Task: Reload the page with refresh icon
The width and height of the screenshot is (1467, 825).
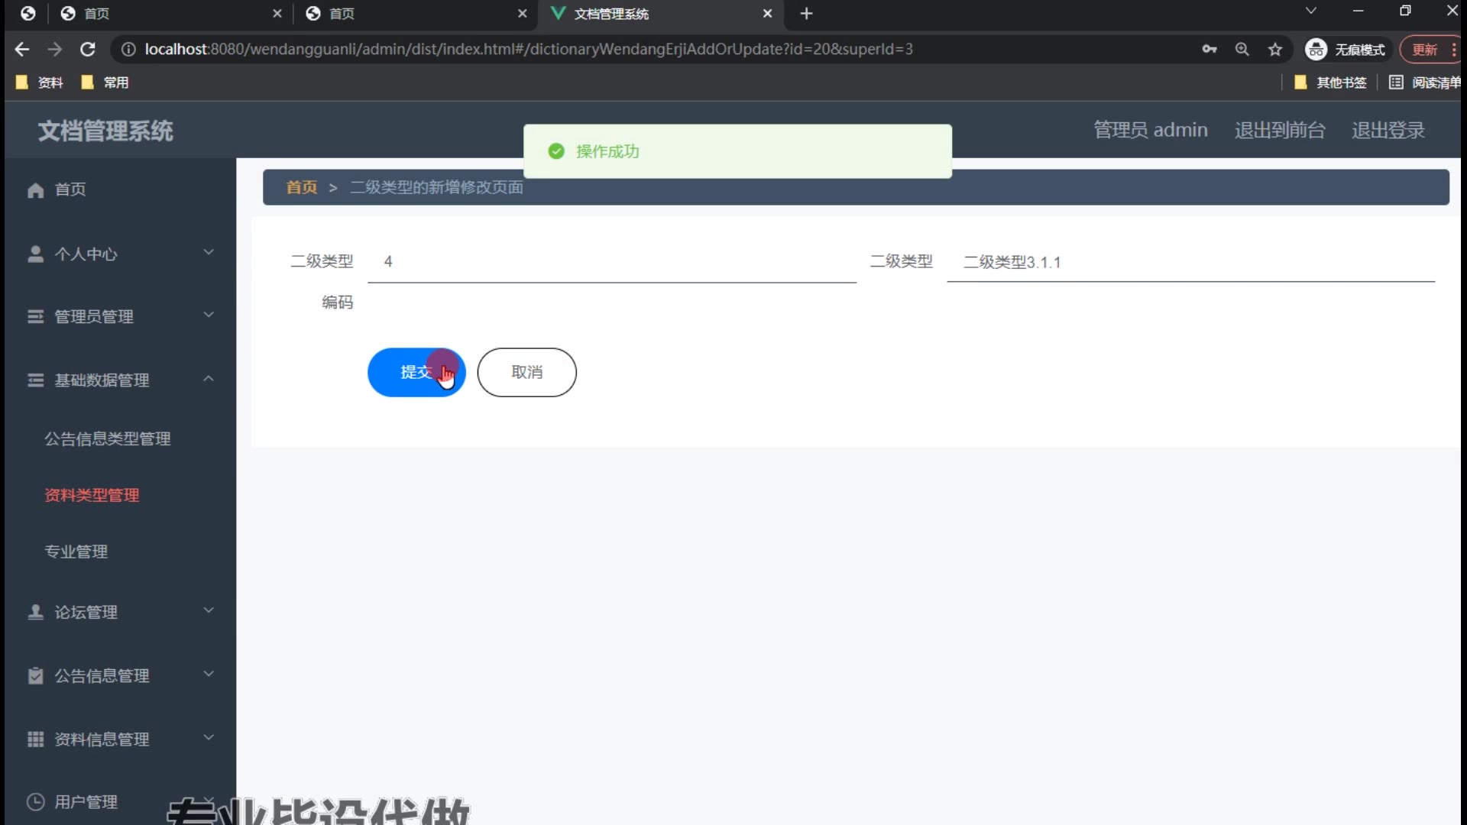Action: pos(88,50)
